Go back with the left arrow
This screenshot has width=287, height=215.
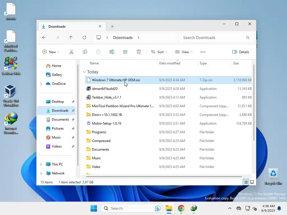pos(44,38)
